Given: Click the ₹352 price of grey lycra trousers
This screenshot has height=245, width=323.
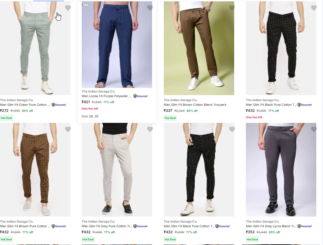Looking at the screenshot, I should [250, 232].
